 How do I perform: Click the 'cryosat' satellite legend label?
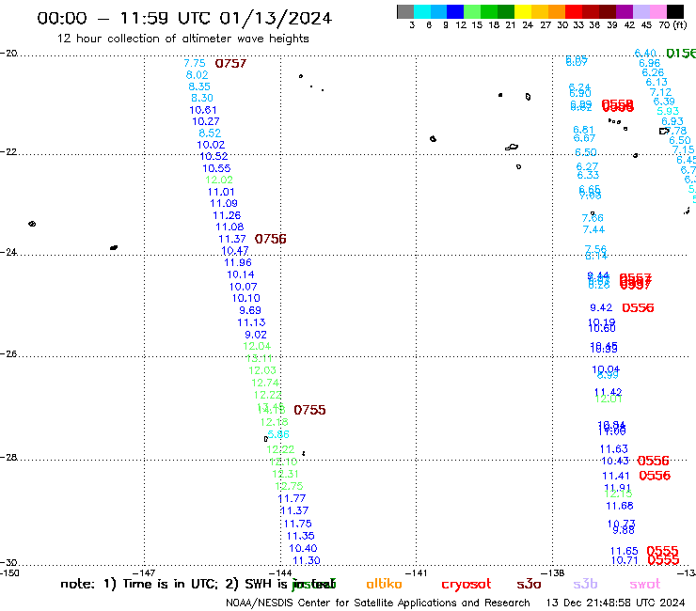pos(467,585)
